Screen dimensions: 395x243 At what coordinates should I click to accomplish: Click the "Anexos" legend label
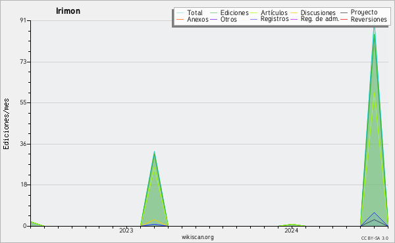[197, 19]
